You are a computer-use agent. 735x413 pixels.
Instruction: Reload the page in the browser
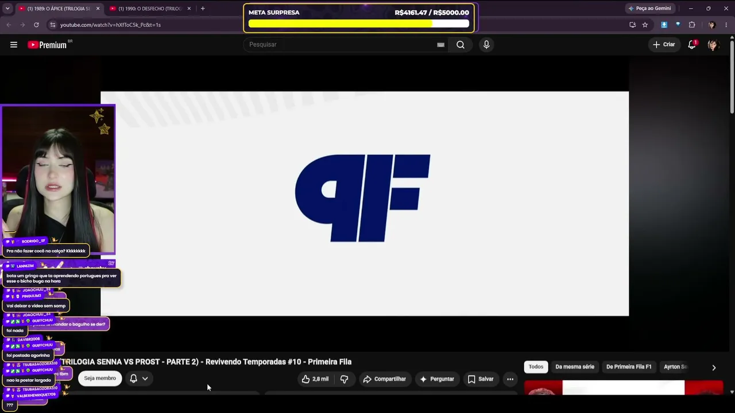pos(36,25)
